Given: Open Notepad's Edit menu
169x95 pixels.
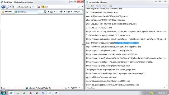Looking at the screenshot, I should click(x=92, y=6).
